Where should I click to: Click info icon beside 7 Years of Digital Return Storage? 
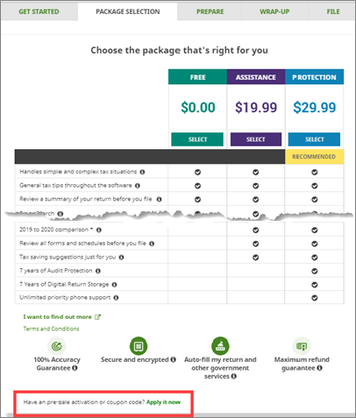tap(114, 285)
